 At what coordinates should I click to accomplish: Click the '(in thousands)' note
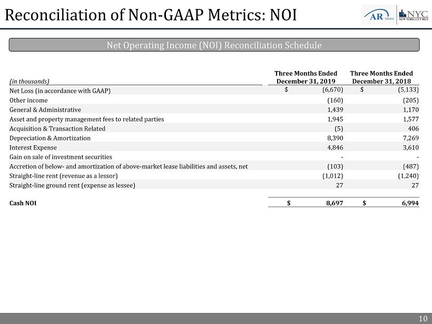(30, 82)
